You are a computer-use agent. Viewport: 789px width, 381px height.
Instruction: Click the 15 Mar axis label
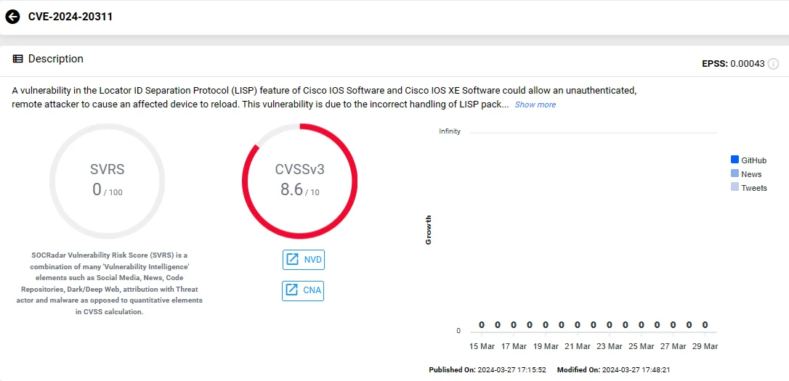point(482,346)
